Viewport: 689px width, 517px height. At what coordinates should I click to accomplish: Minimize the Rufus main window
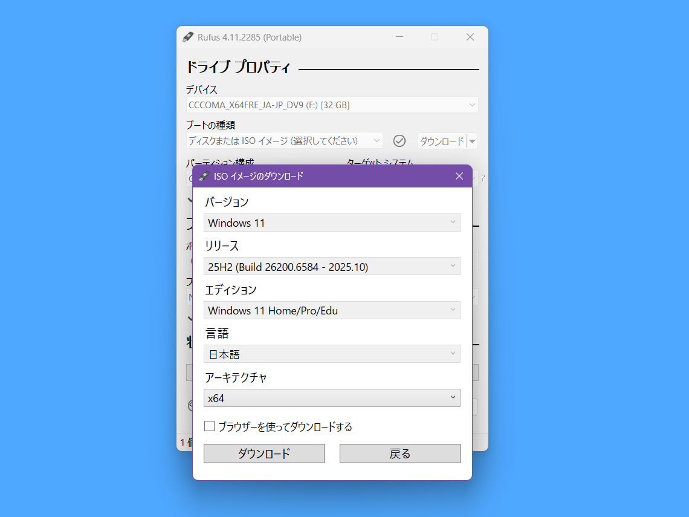(399, 37)
